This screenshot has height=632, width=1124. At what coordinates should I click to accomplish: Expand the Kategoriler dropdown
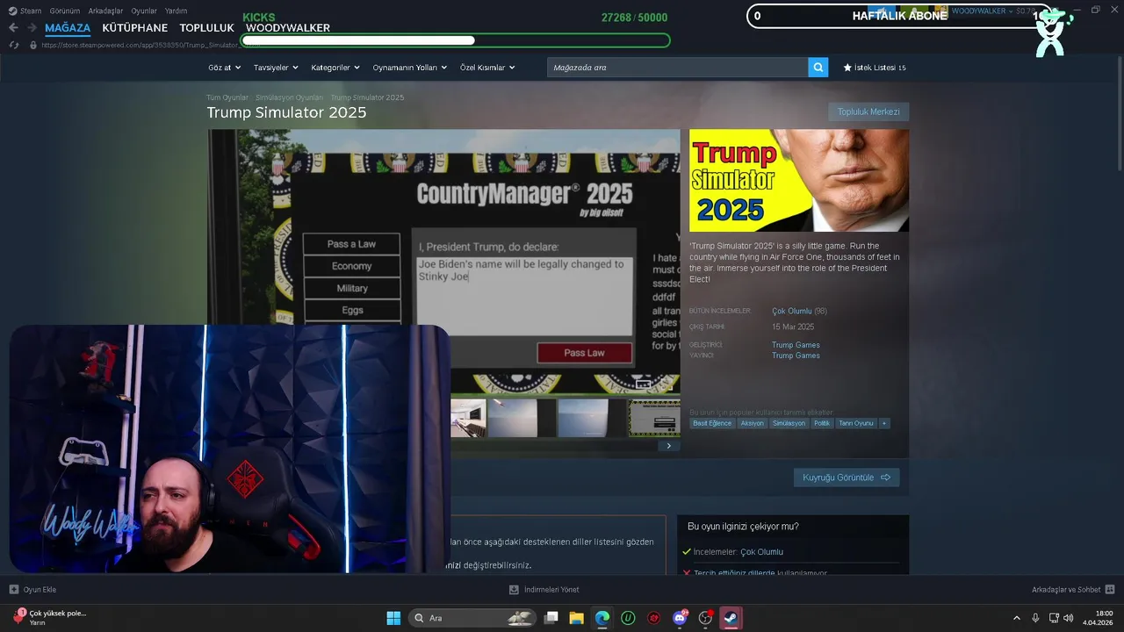click(335, 68)
